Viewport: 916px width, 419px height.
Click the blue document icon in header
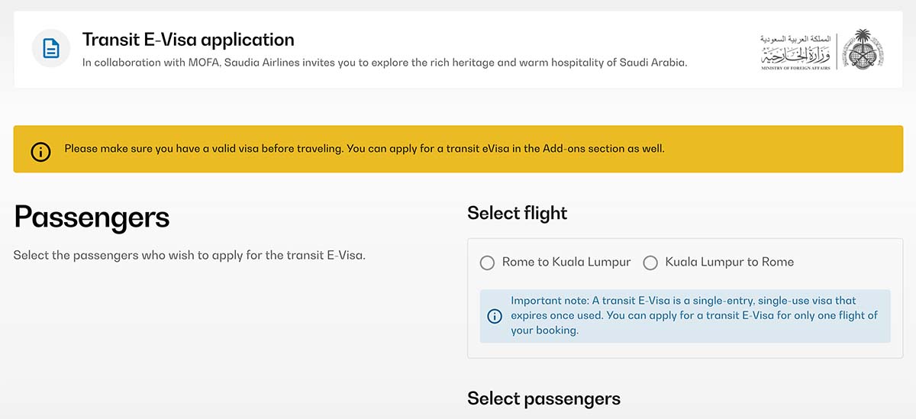51,49
